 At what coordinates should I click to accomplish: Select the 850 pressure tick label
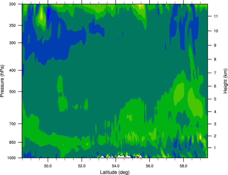pyautogui.click(x=12, y=142)
